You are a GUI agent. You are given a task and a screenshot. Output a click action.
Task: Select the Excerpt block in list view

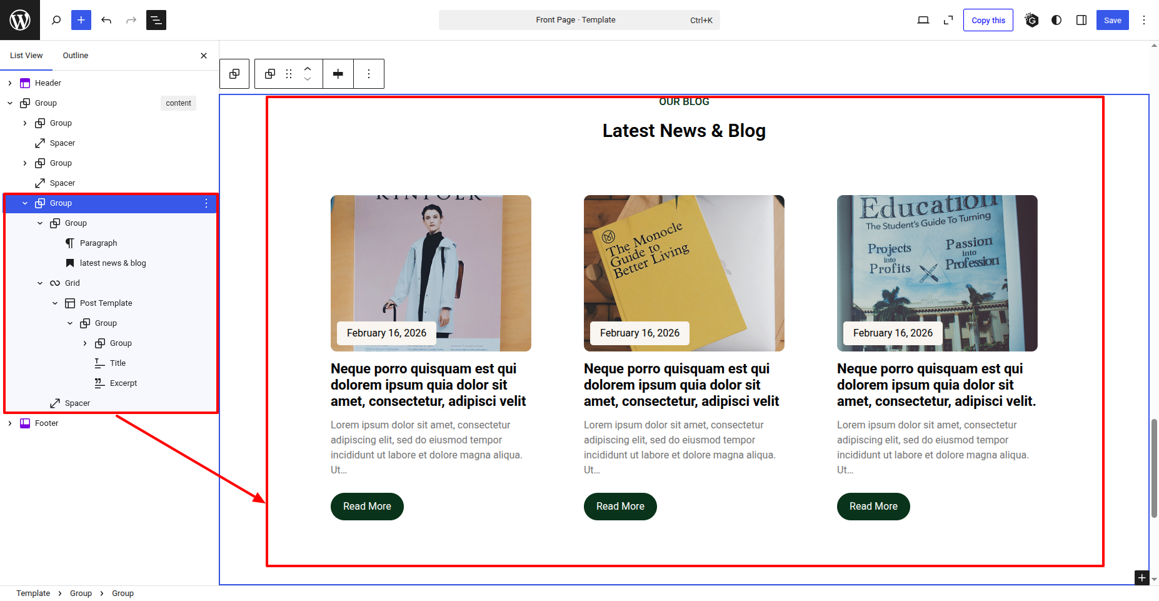(x=123, y=383)
